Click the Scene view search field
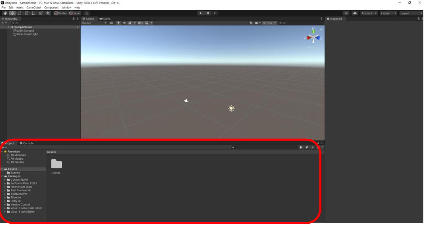The height and width of the screenshot is (225, 424). pos(301,23)
